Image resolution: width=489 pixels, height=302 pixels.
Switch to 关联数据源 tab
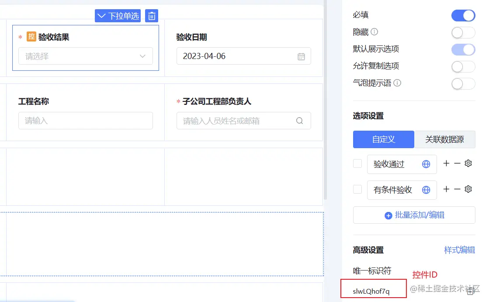444,139
